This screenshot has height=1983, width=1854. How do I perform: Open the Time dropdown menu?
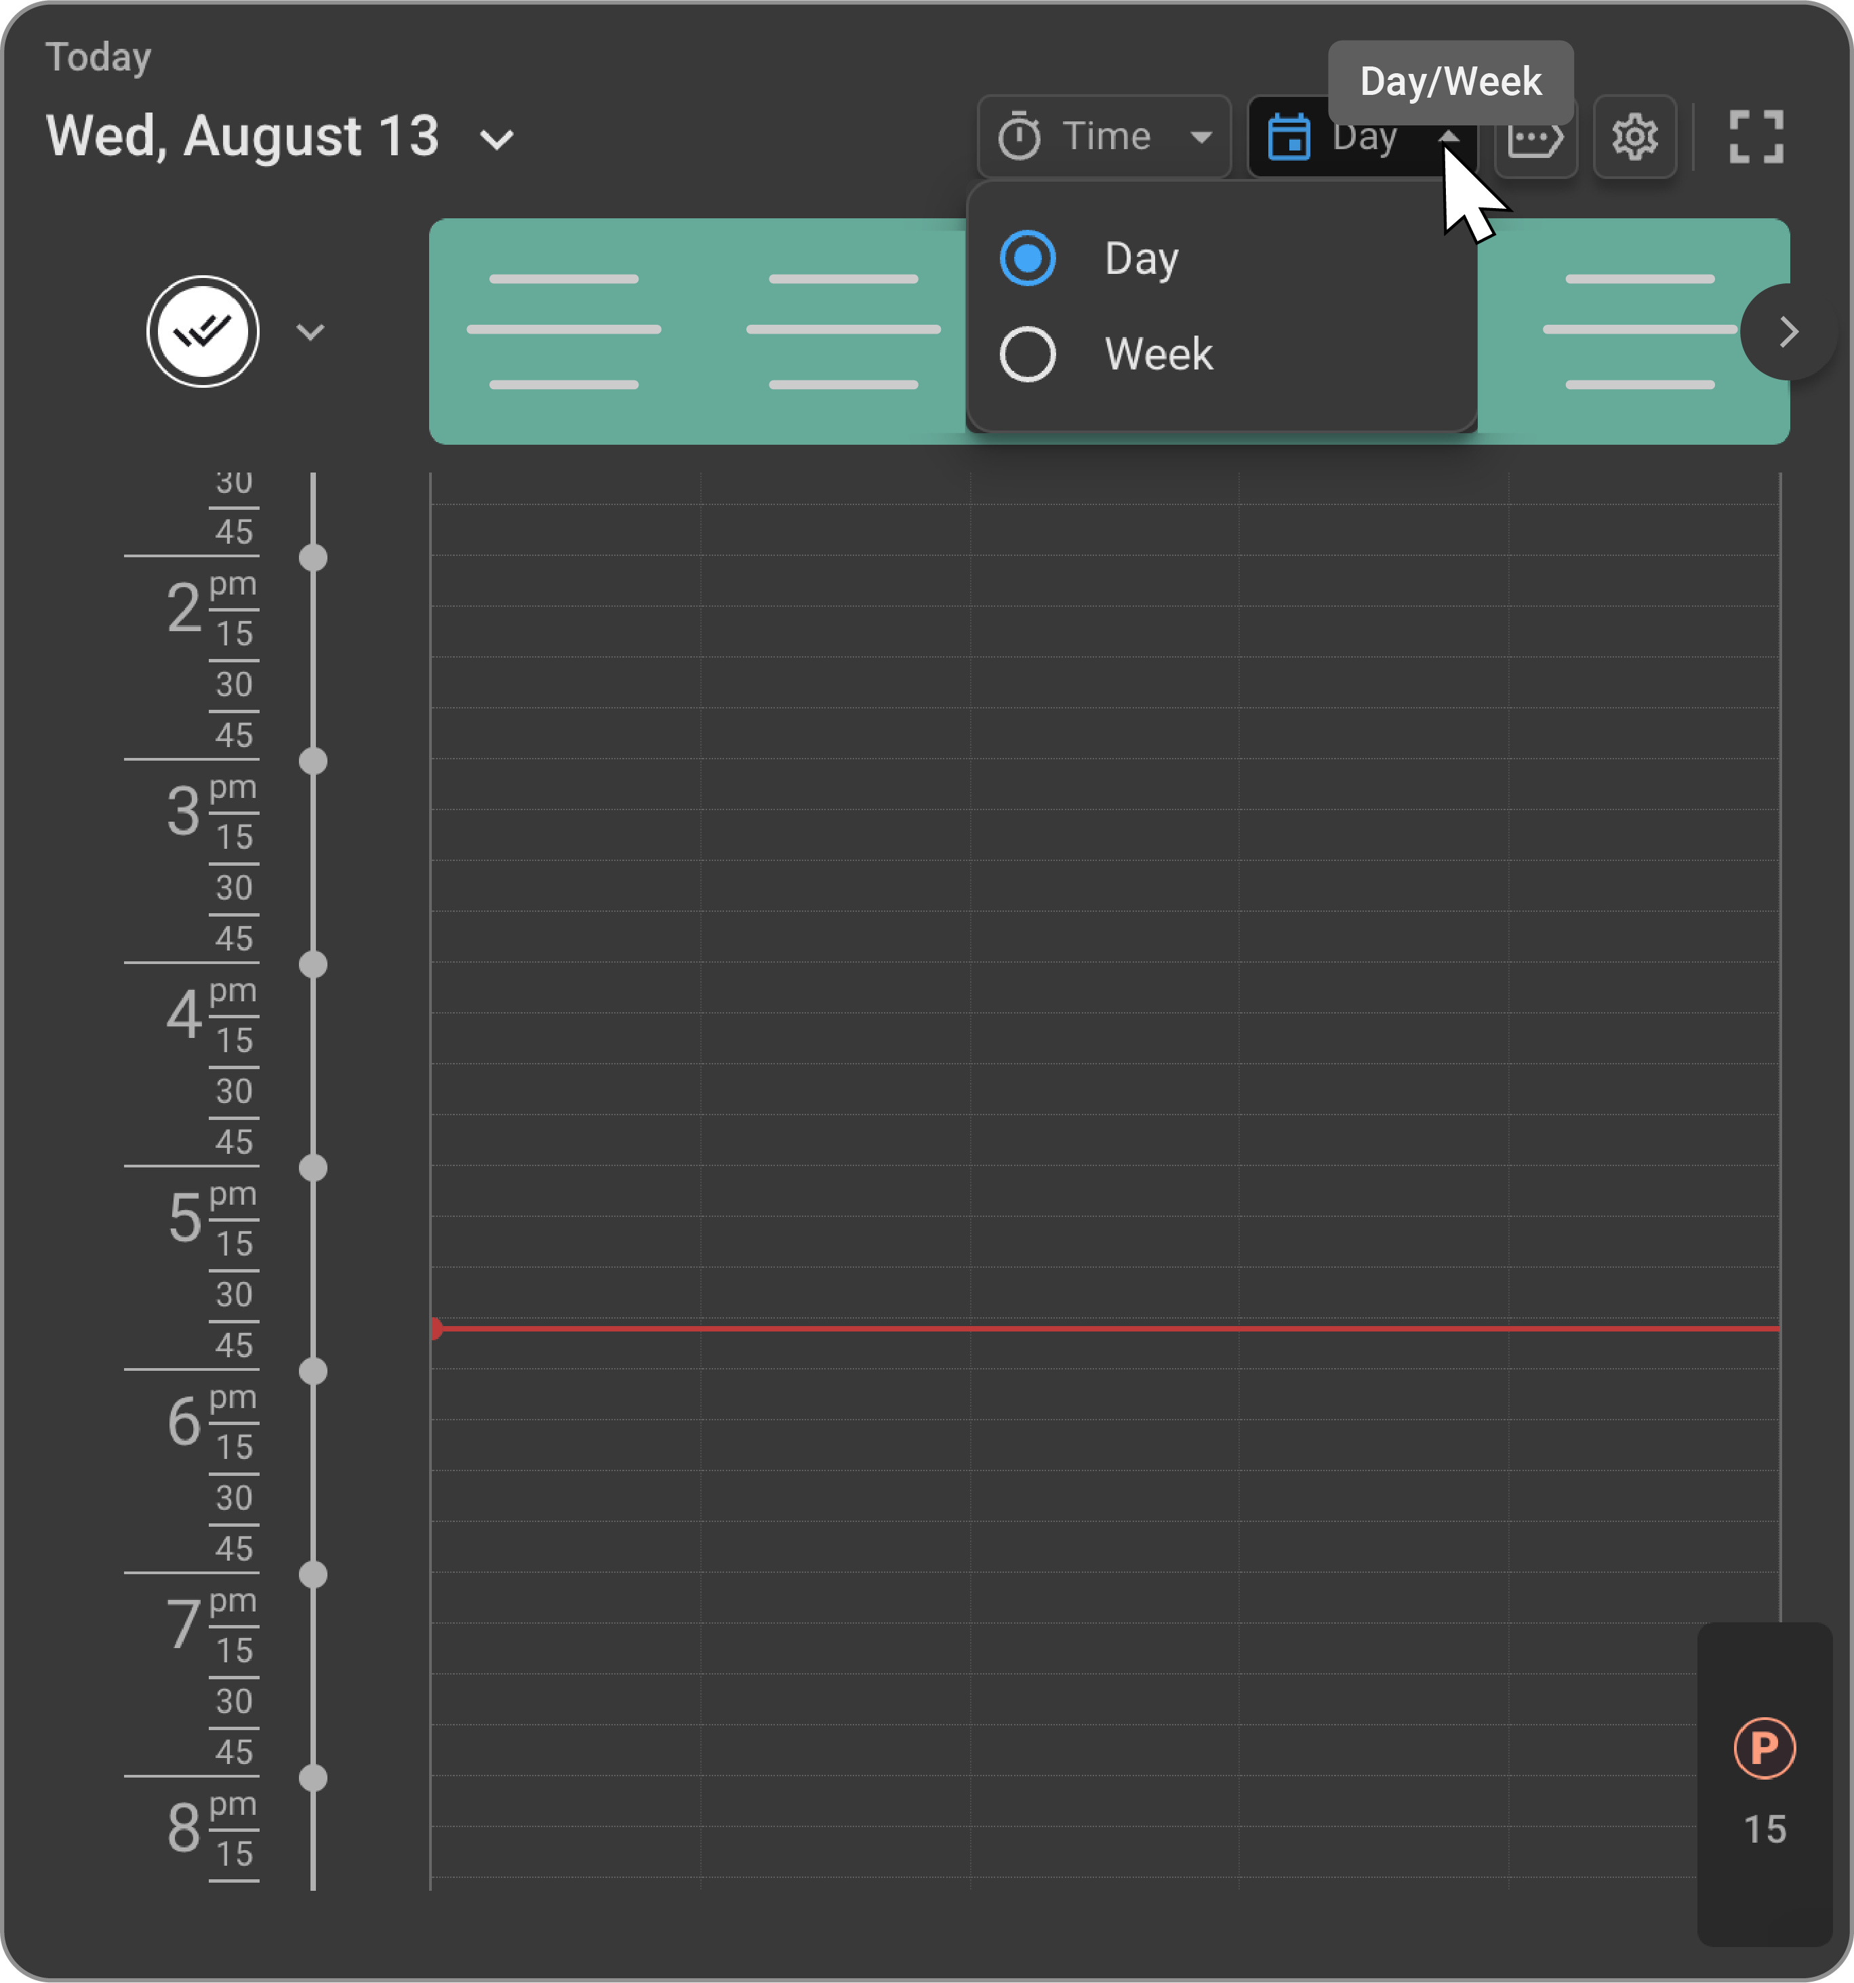tap(1202, 137)
